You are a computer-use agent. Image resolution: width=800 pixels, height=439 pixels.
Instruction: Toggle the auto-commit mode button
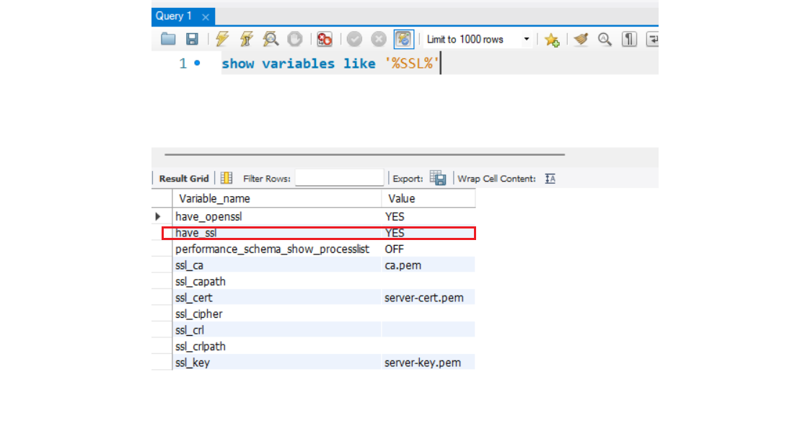click(403, 39)
